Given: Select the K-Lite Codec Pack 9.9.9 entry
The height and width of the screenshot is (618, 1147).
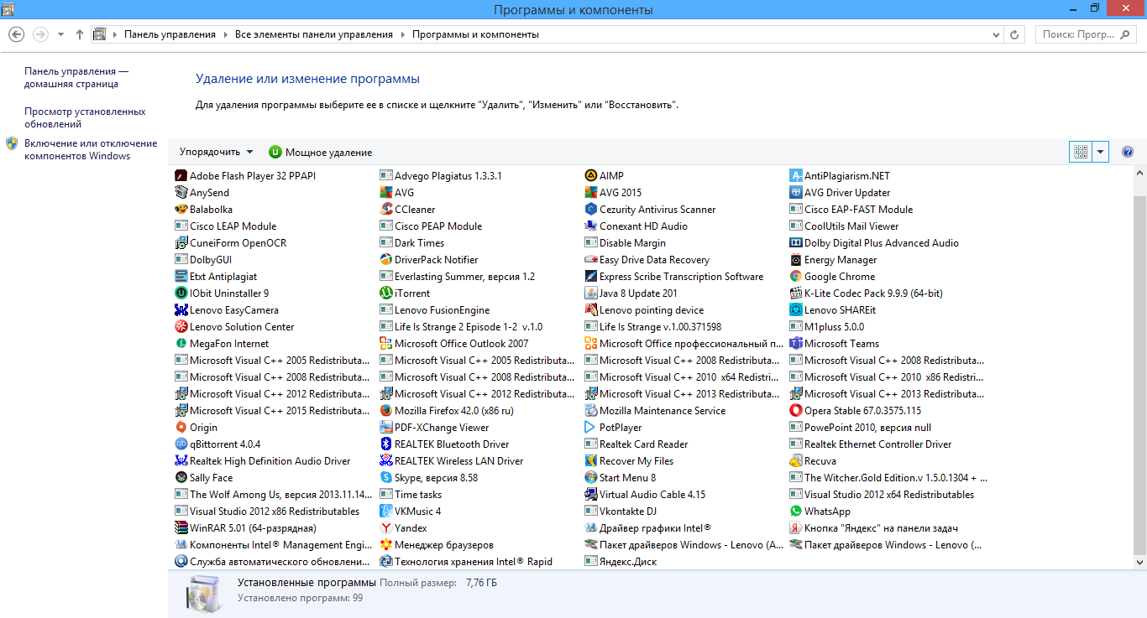Looking at the screenshot, I should [x=867, y=293].
